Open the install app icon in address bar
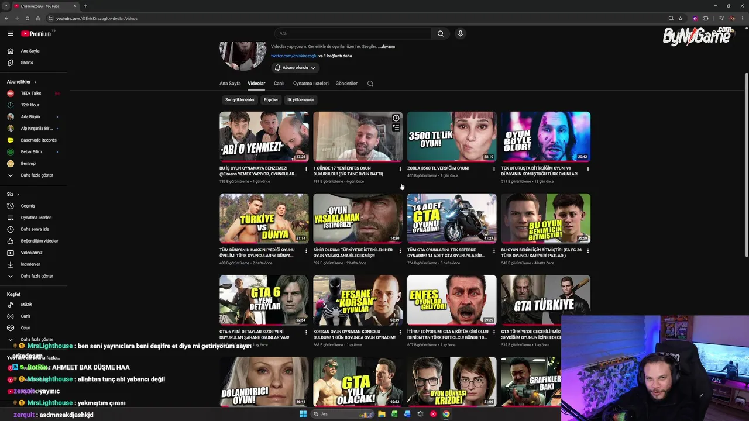Screen dimensions: 749x421 671,18
